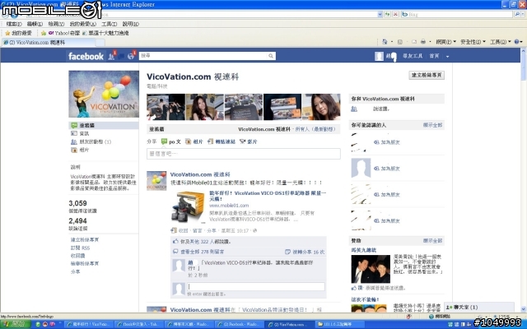Click 顯示全部 beside 你可能認識的人

432,125
